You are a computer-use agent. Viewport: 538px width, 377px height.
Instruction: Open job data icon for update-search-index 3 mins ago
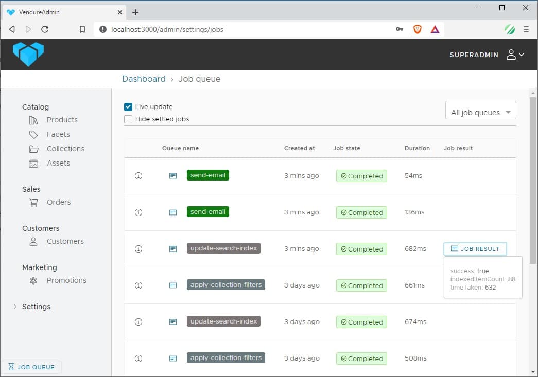[173, 249]
